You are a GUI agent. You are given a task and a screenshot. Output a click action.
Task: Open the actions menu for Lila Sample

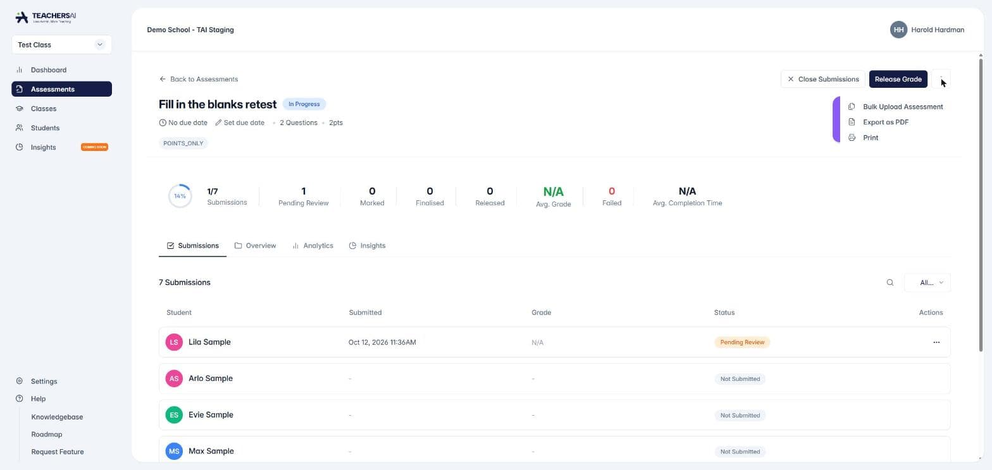click(x=936, y=342)
